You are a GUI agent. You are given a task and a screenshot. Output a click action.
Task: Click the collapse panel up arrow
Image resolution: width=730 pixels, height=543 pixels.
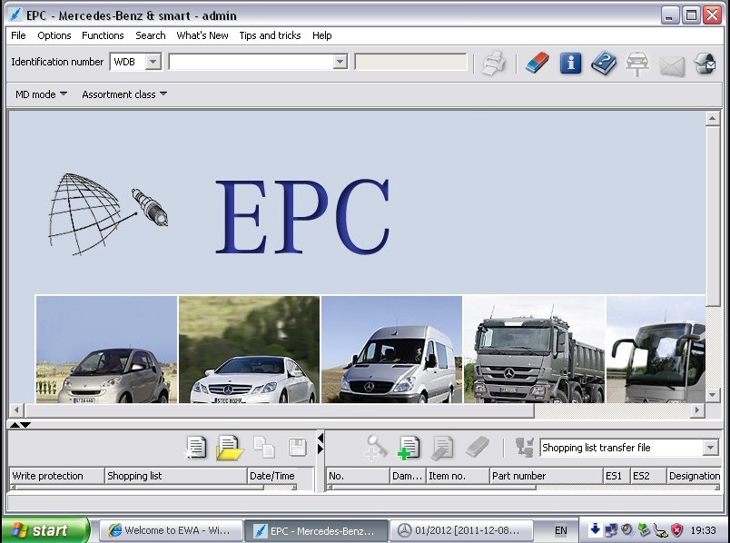[15, 425]
